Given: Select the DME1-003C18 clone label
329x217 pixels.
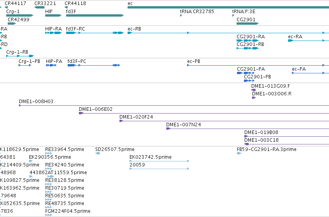Looking at the screenshot, I should [261, 140].
